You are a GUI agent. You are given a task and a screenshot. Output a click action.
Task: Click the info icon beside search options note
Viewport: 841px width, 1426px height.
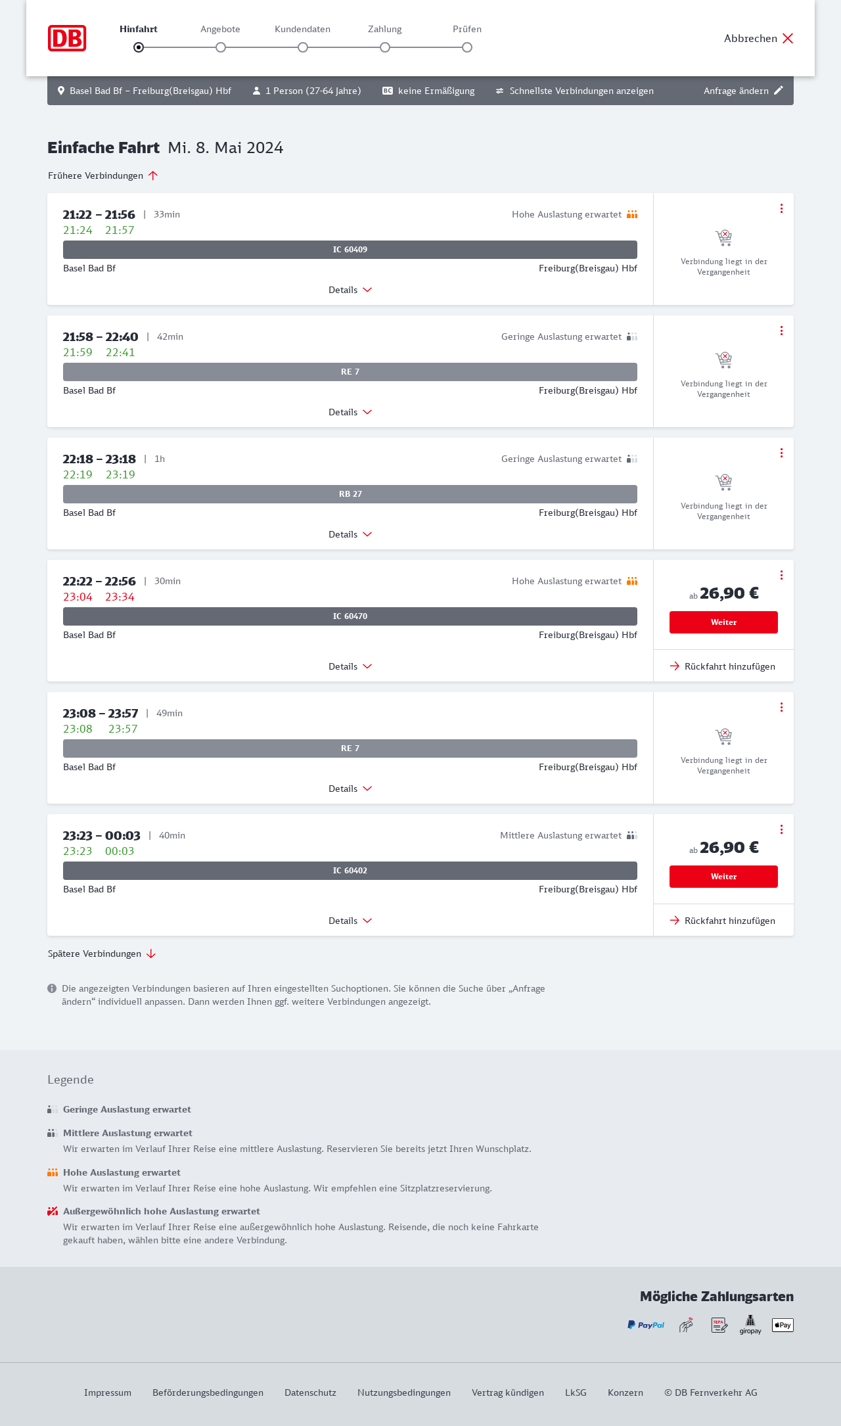click(52, 988)
